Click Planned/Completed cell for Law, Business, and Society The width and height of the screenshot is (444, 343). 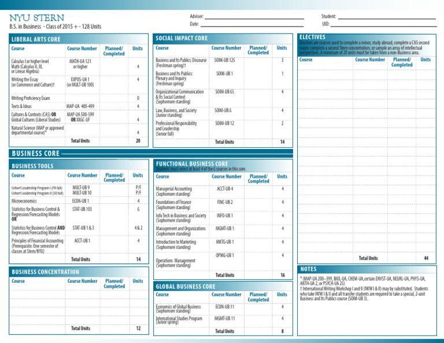click(x=258, y=113)
